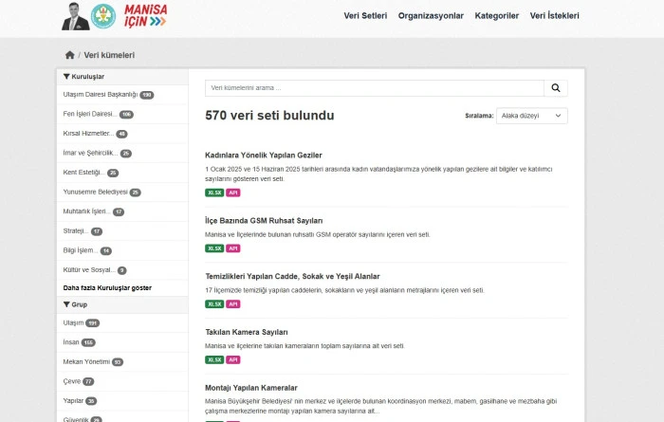The width and height of the screenshot is (664, 422).
Task: Open Kategoriler navigation item
Action: (496, 16)
